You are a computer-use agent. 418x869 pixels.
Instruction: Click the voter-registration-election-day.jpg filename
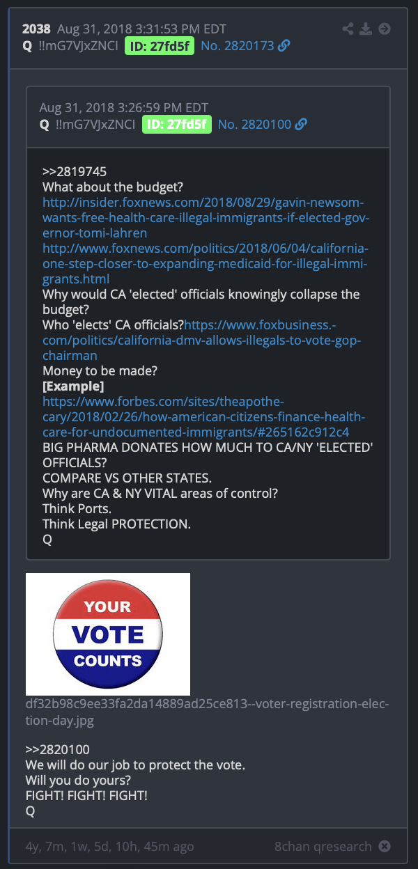207,712
